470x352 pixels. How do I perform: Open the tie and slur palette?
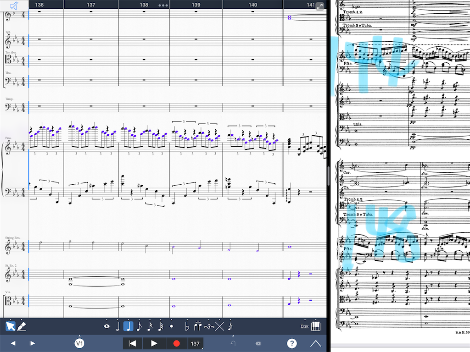coord(197,326)
